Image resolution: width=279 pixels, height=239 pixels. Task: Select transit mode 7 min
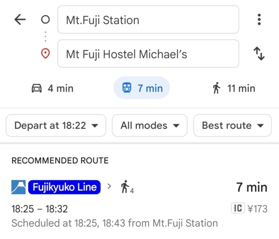pos(142,88)
